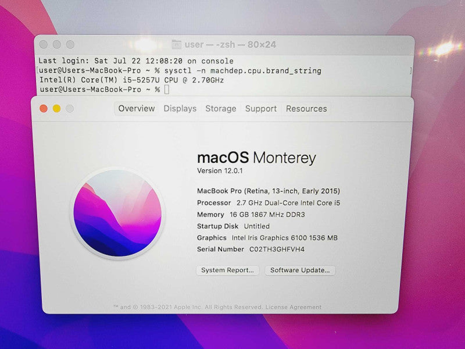Click the 'Memory' label

pos(210,215)
